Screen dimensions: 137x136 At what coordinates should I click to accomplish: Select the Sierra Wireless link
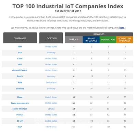20,109
